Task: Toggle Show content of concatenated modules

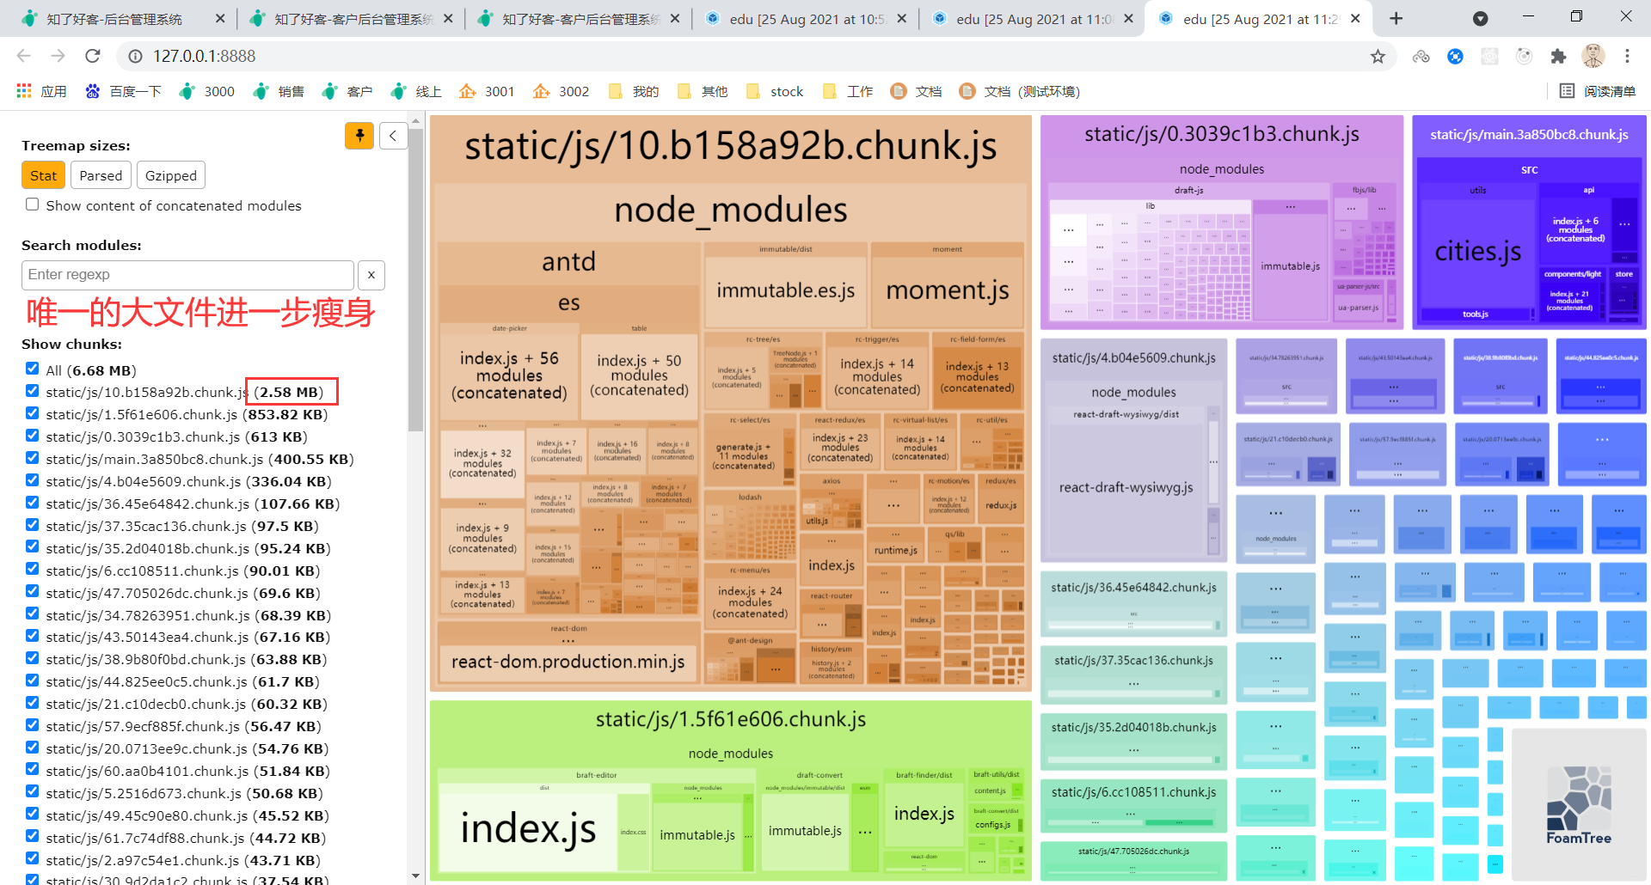Action: [33, 204]
